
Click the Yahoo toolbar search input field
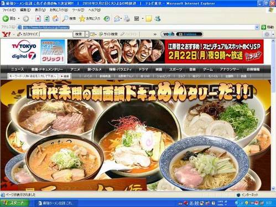56,34
